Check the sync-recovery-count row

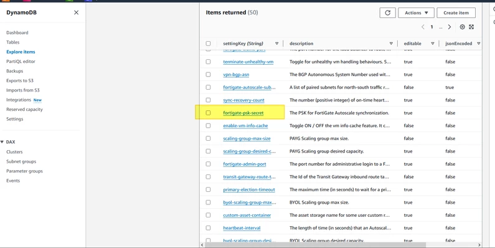pos(208,100)
